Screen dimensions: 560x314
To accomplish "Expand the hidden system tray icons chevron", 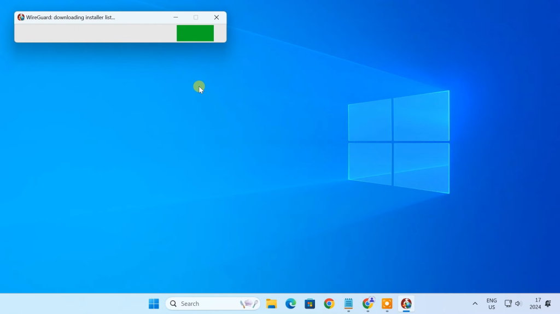I will pos(475,304).
